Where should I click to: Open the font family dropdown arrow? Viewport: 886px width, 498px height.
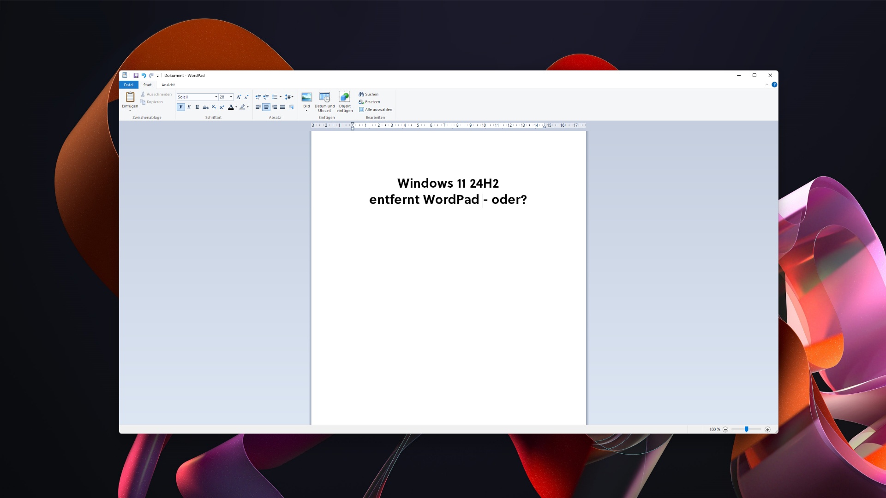point(216,97)
